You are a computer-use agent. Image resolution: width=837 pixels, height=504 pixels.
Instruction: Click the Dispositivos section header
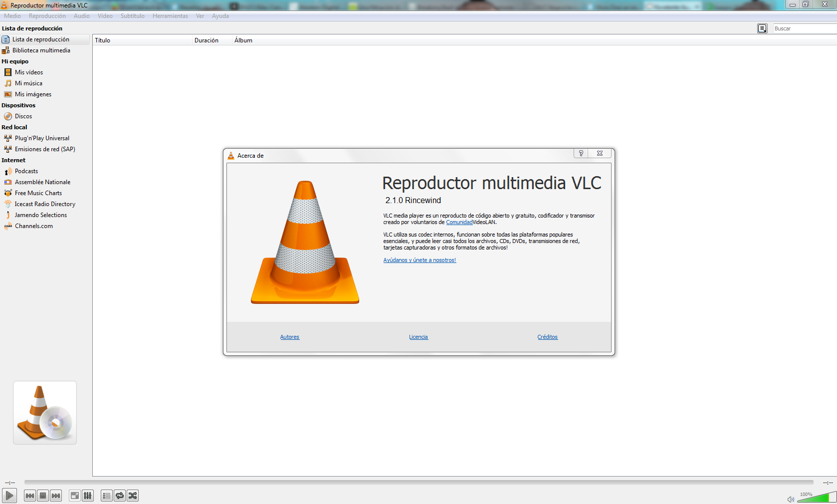coord(18,105)
